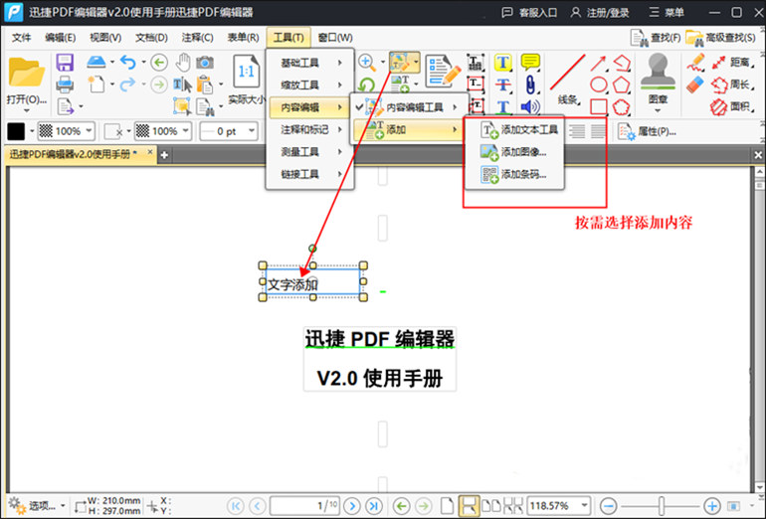Screen dimensions: 766x519
Task: Click the zoom out minus button
Action: coord(608,506)
